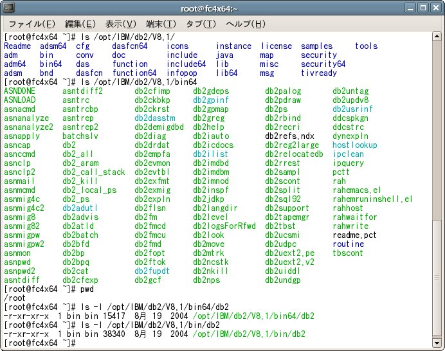This screenshot has height=351, width=445.
Task: Click the 'security64' directory name
Action: tap(323, 64)
